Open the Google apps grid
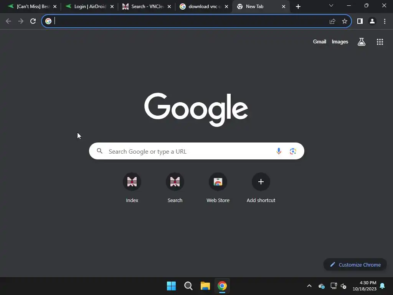 click(380, 41)
